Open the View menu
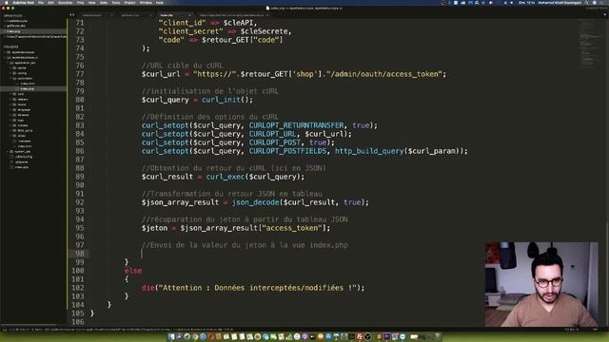 coord(91,2)
